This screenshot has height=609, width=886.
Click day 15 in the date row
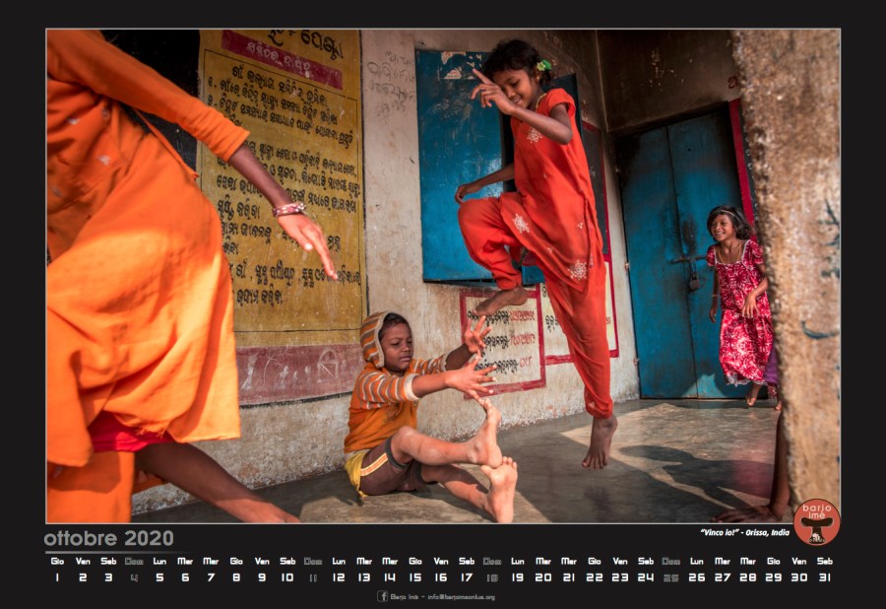click(x=415, y=576)
